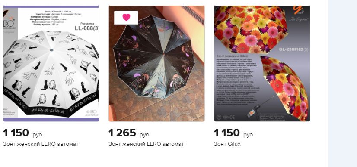Click the Gilux logo on floral image
The width and height of the screenshot is (357, 167).
coord(298,11)
